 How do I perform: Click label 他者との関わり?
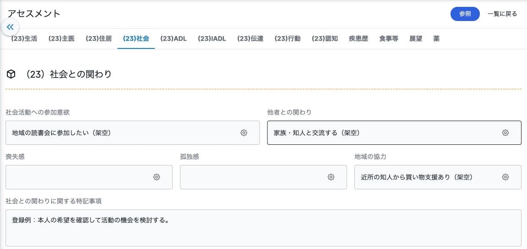(289, 112)
